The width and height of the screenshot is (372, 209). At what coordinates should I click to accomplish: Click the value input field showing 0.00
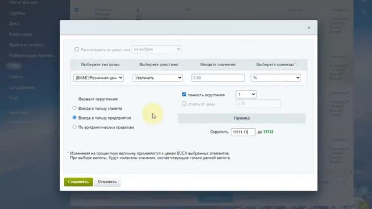(218, 78)
